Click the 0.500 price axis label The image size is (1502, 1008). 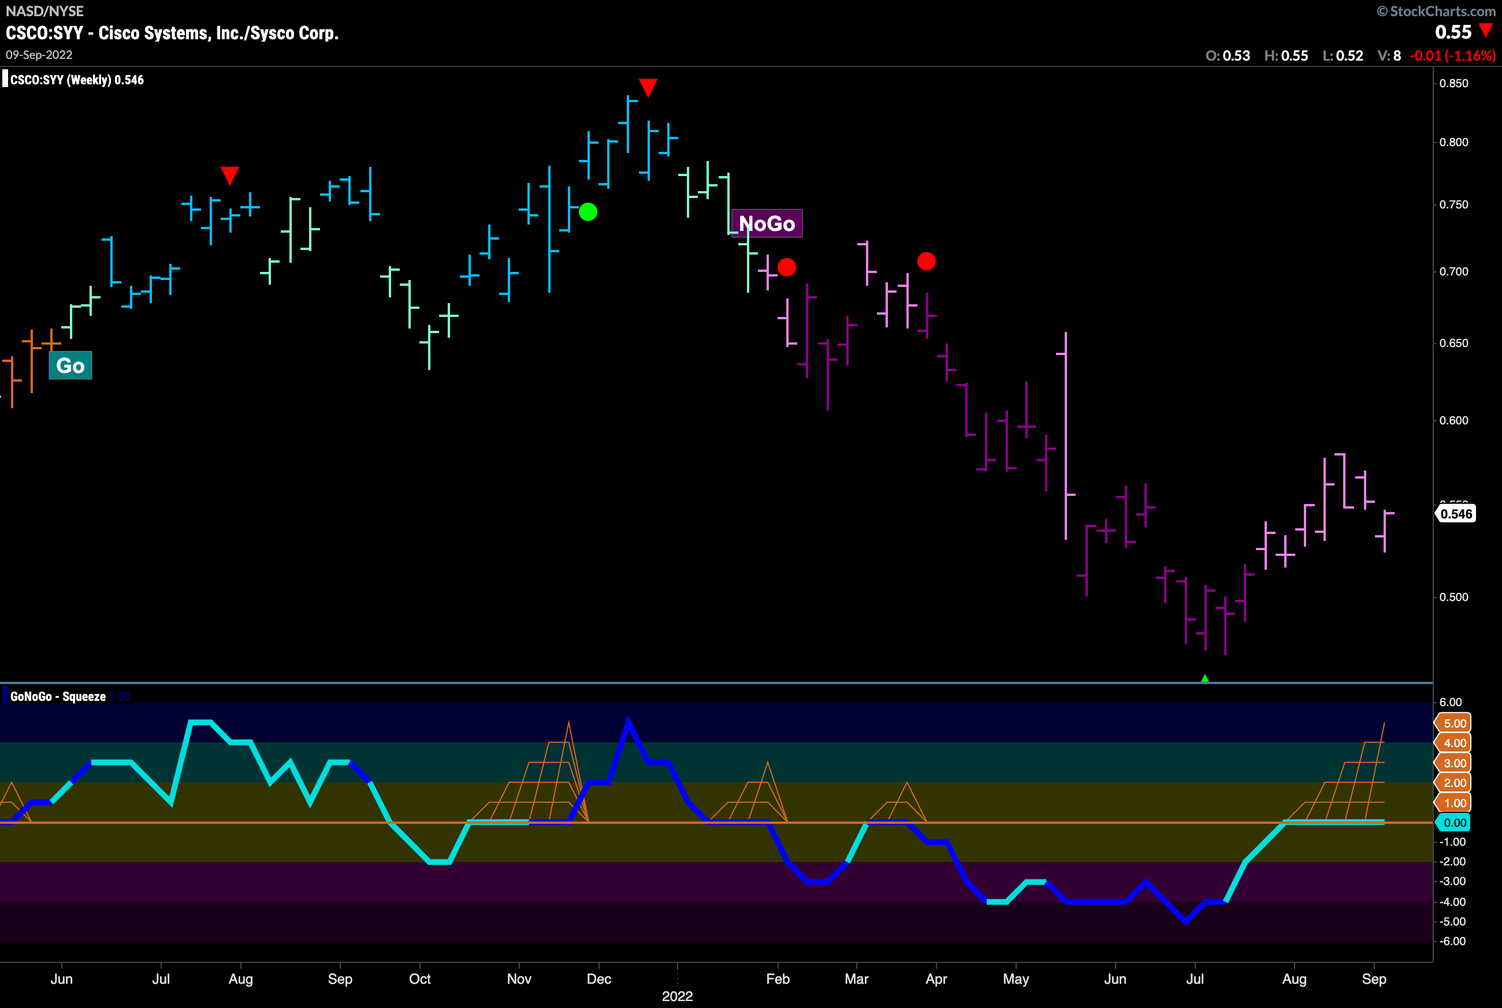click(x=1453, y=597)
